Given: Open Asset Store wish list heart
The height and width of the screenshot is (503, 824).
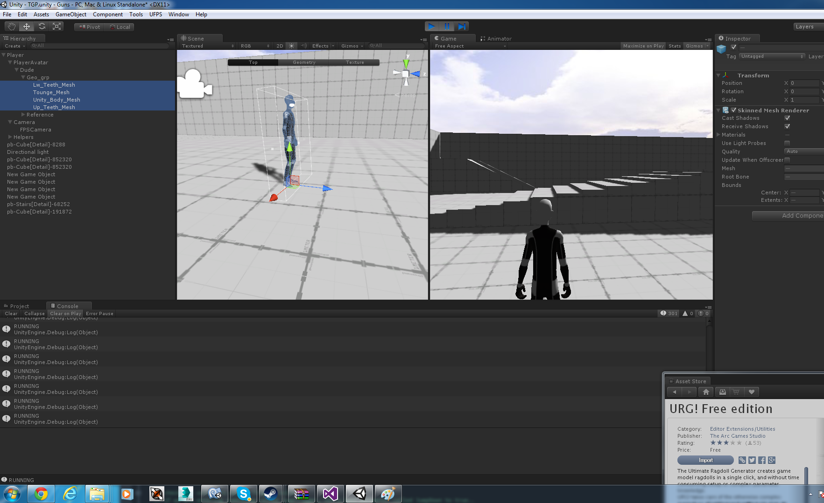Looking at the screenshot, I should click(751, 392).
